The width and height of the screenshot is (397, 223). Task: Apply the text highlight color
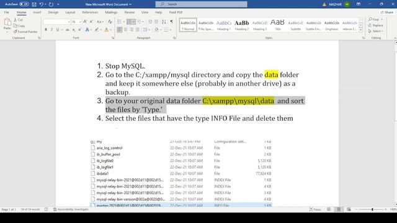point(97,30)
